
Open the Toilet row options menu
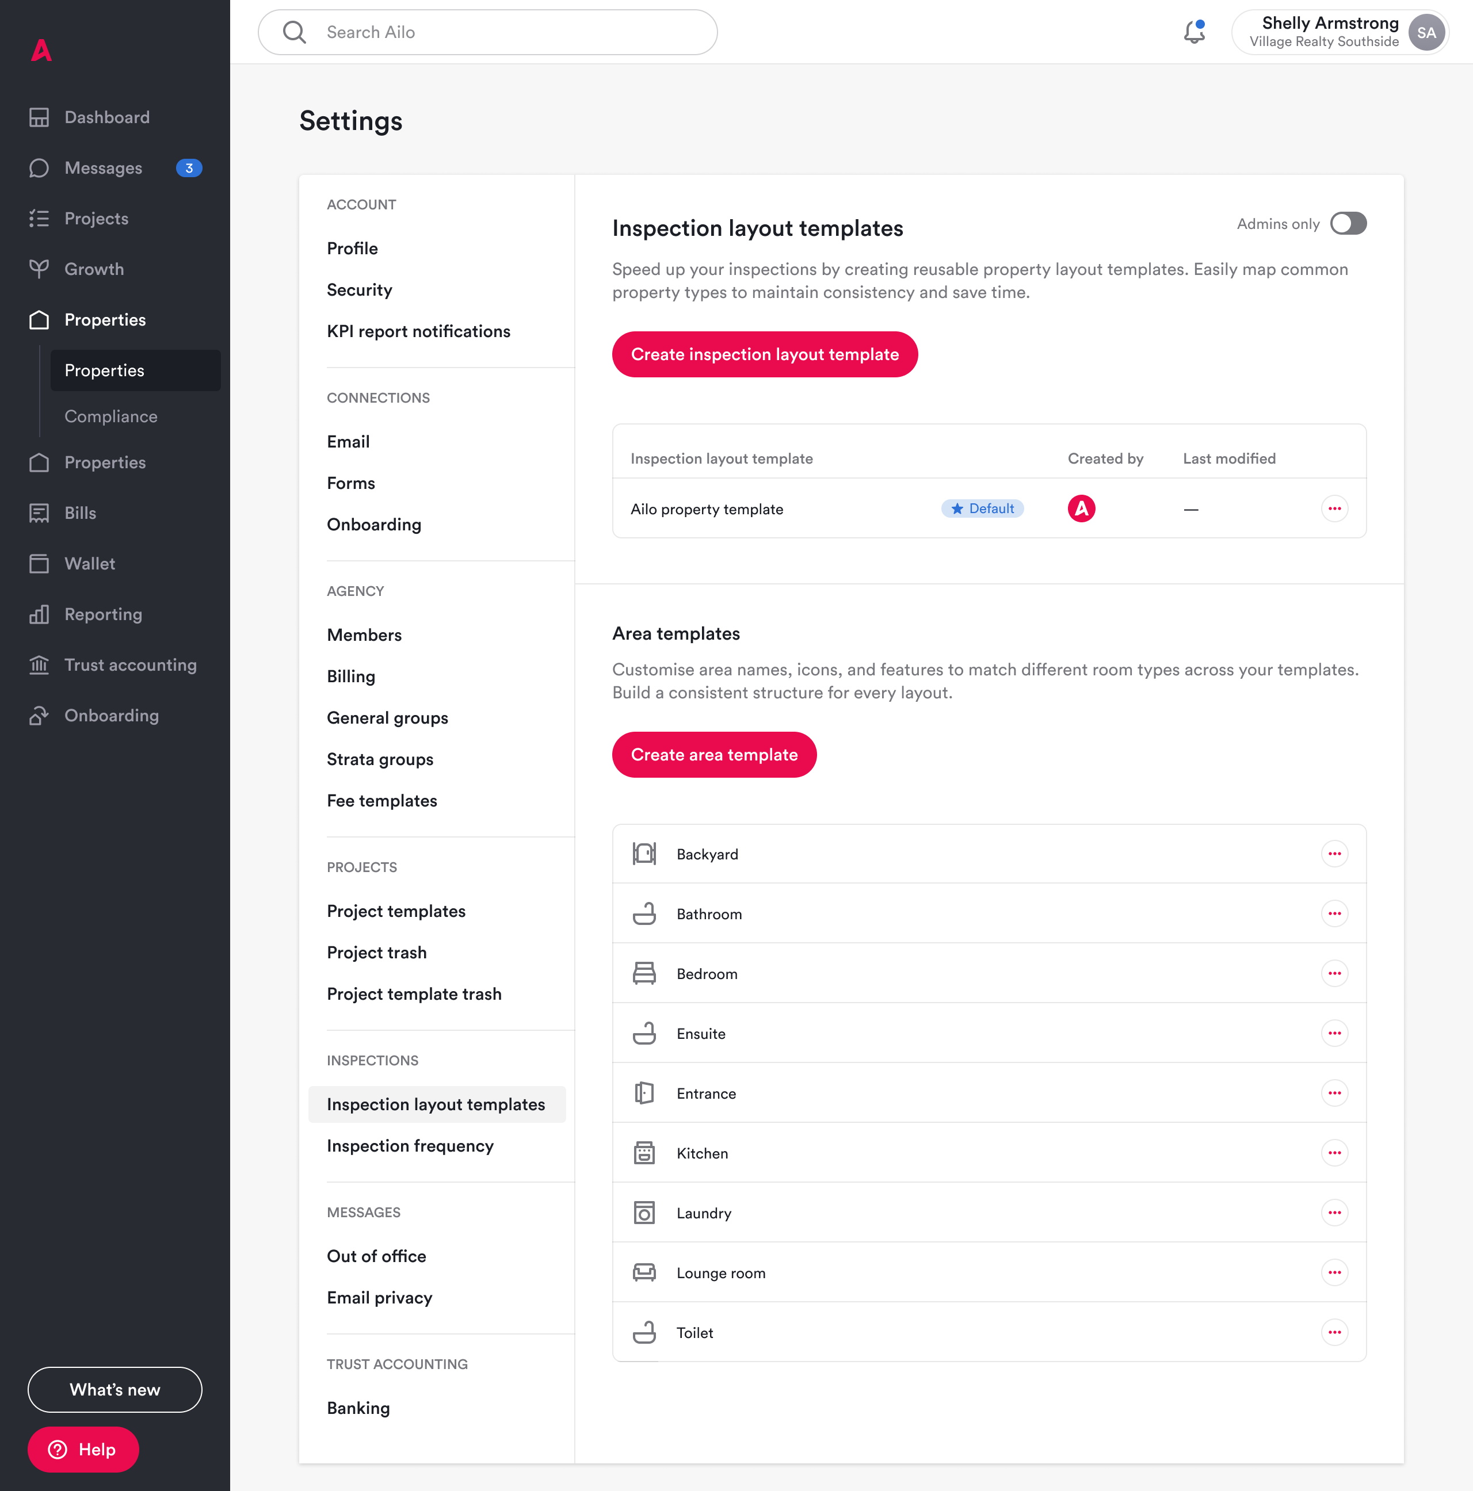(x=1334, y=1332)
